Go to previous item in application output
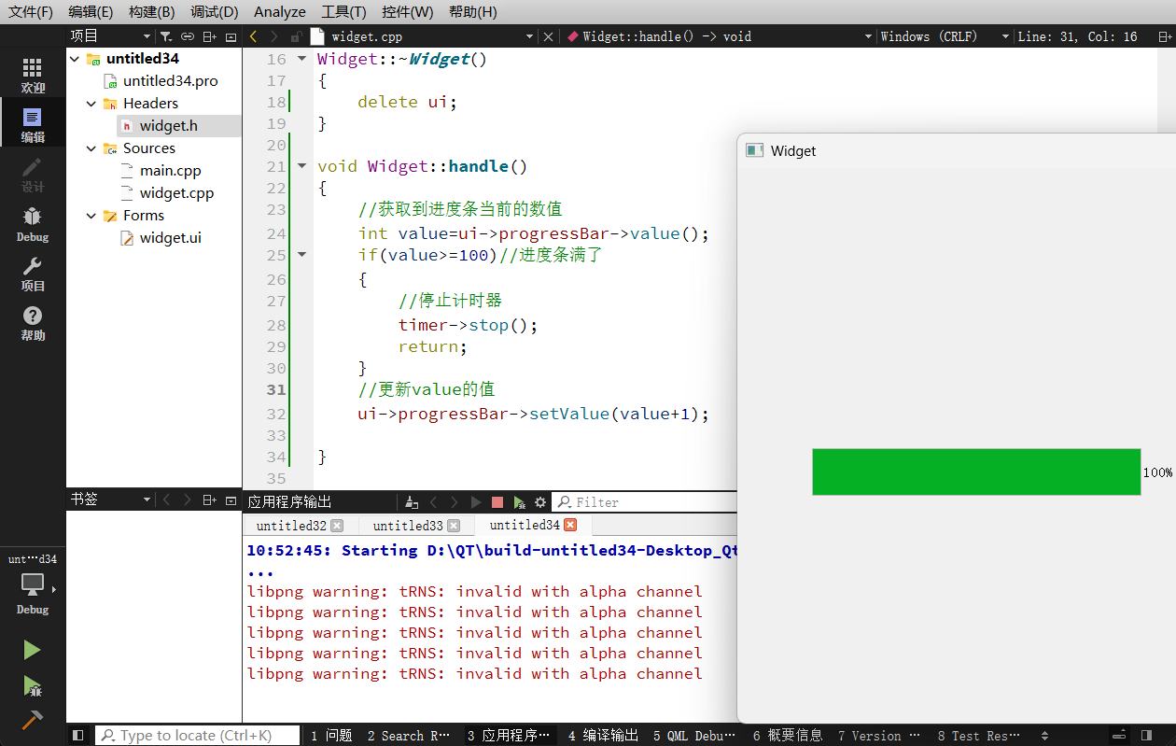Image resolution: width=1176 pixels, height=746 pixels. (x=433, y=502)
